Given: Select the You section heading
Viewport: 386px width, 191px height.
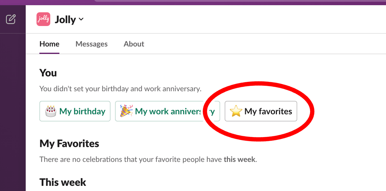Looking at the screenshot, I should (x=48, y=73).
